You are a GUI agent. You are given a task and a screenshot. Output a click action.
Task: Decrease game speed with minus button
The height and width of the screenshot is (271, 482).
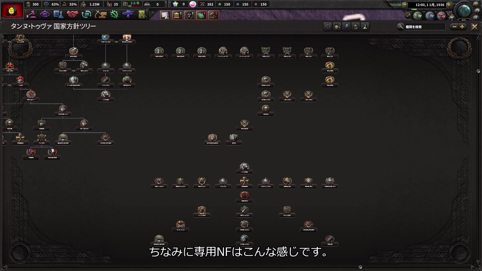click(x=405, y=5)
